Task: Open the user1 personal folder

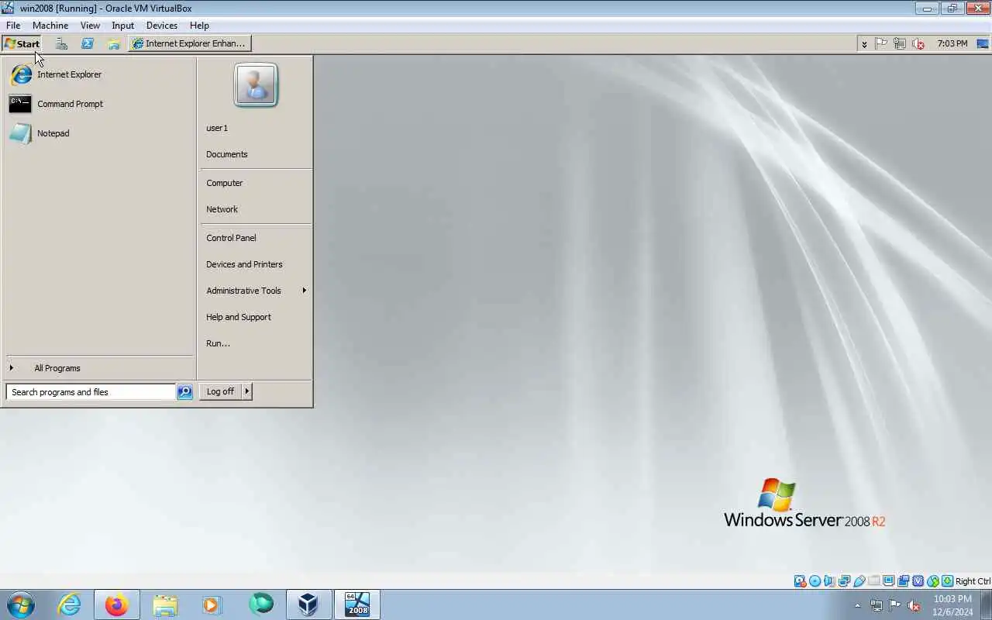Action: 256,128
